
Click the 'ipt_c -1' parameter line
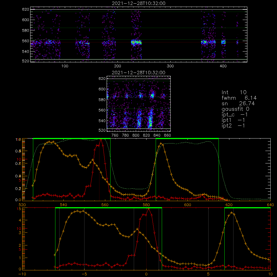click(235, 115)
